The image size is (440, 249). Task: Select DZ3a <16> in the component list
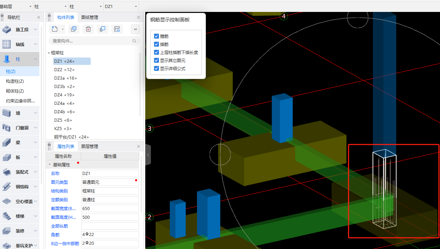(65, 78)
